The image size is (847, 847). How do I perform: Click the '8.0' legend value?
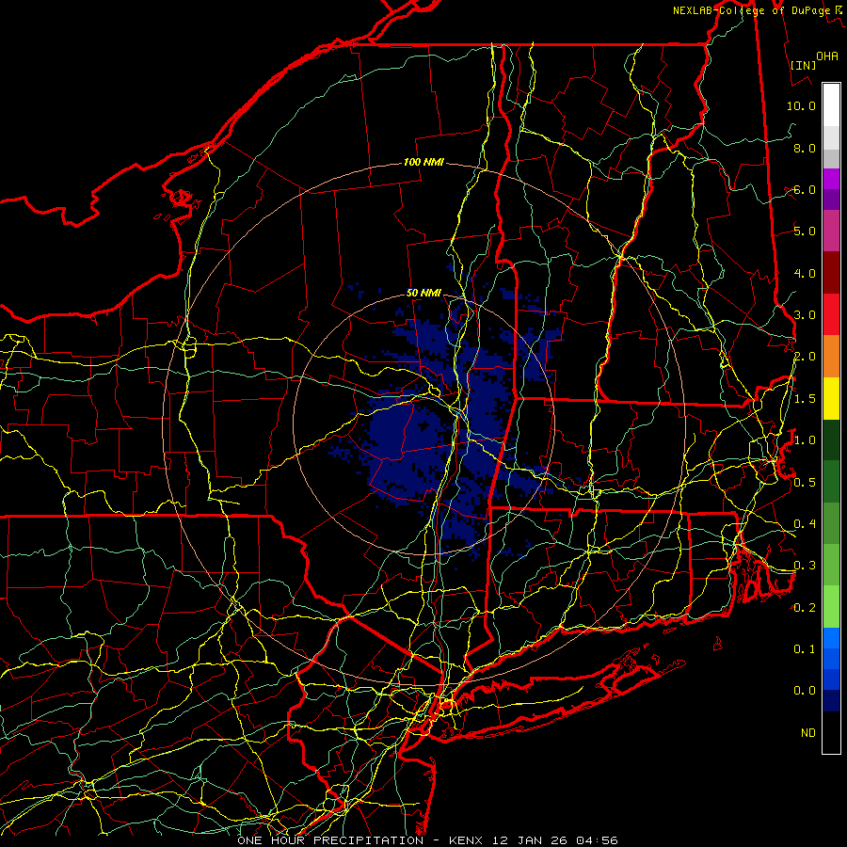pyautogui.click(x=805, y=148)
